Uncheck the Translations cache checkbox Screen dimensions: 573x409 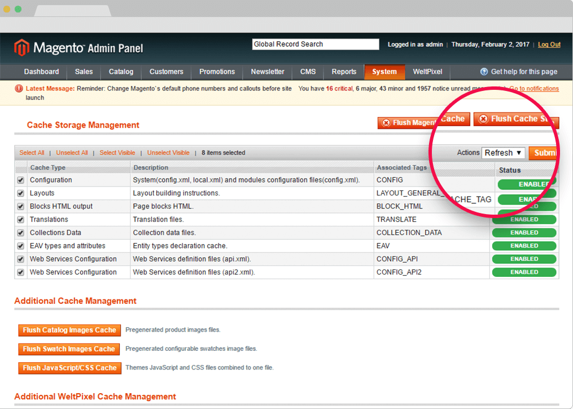click(x=20, y=219)
